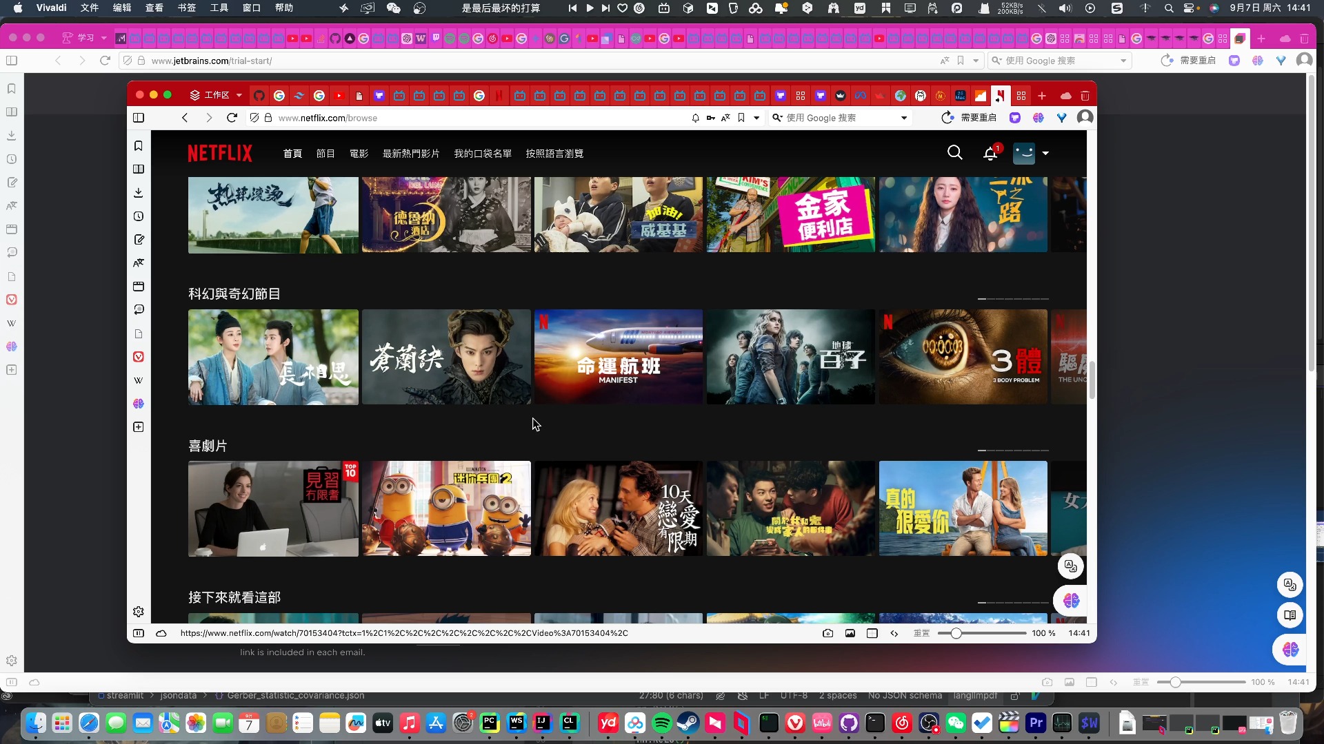The height and width of the screenshot is (744, 1324).
Task: Open the 真的很愛你 movie thumbnail
Action: pyautogui.click(x=963, y=508)
